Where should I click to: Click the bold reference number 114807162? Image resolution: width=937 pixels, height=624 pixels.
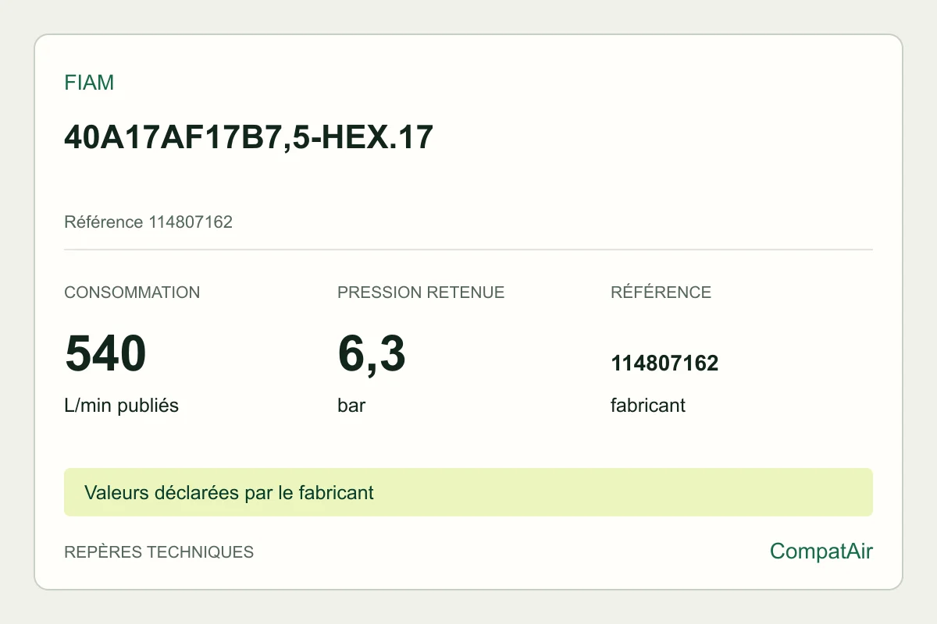[664, 363]
